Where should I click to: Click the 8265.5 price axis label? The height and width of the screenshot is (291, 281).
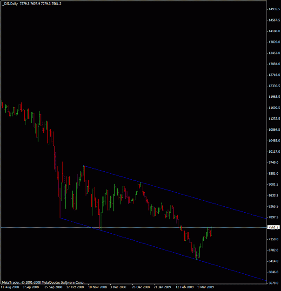pos(274,206)
